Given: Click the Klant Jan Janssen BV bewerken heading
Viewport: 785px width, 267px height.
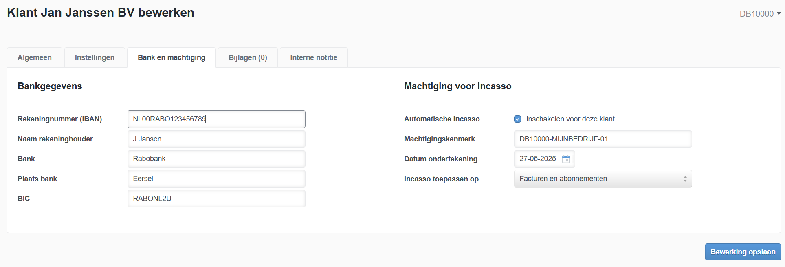Looking at the screenshot, I should click(x=101, y=13).
